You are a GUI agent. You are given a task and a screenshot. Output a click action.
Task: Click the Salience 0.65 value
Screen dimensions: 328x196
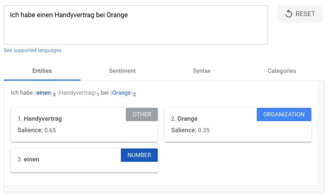(50, 130)
